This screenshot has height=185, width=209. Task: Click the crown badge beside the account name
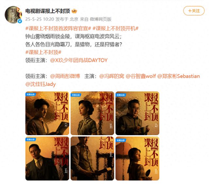point(74,11)
